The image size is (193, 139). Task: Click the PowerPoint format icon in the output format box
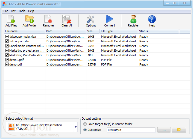click(x=11, y=127)
